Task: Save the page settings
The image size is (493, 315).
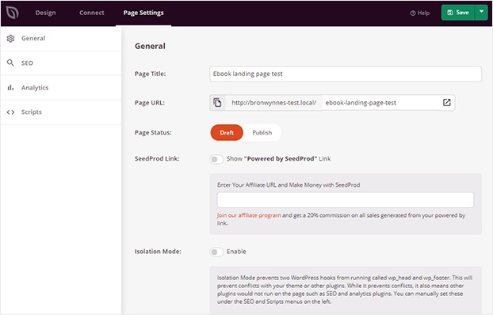Action: pyautogui.click(x=458, y=13)
